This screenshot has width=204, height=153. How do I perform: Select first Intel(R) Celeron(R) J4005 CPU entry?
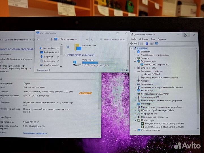click(x=164, y=124)
